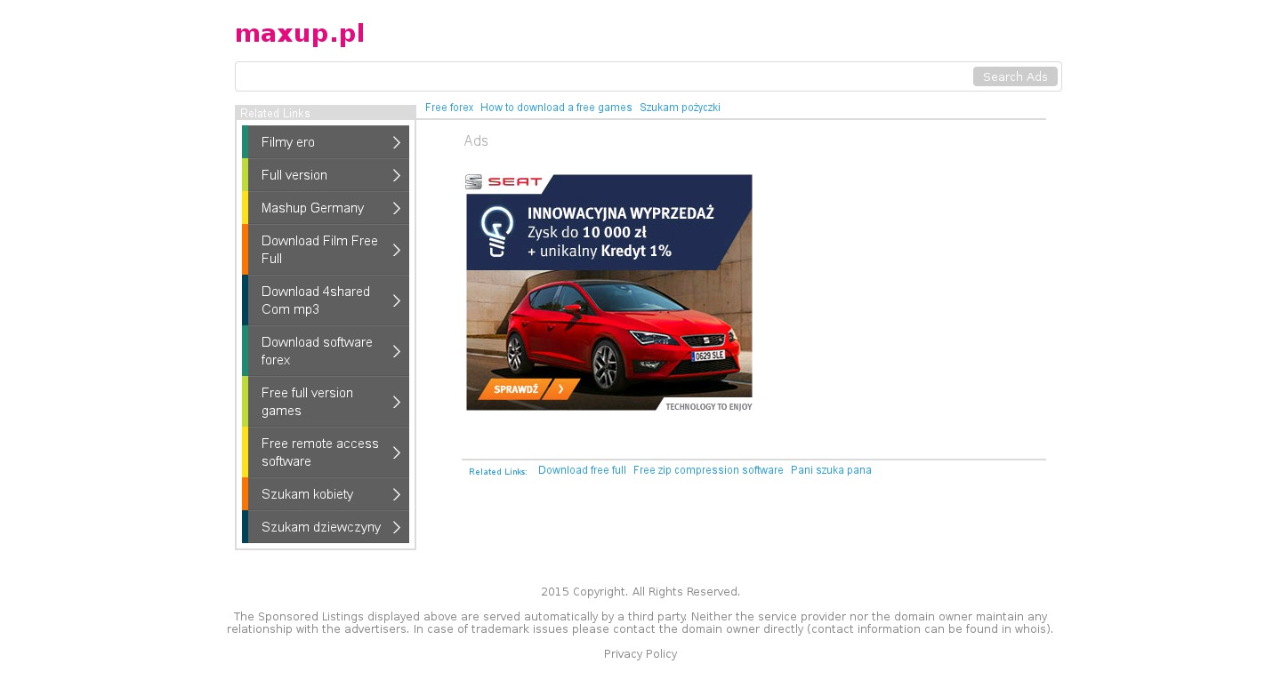Open the Free forex top link

tap(449, 108)
